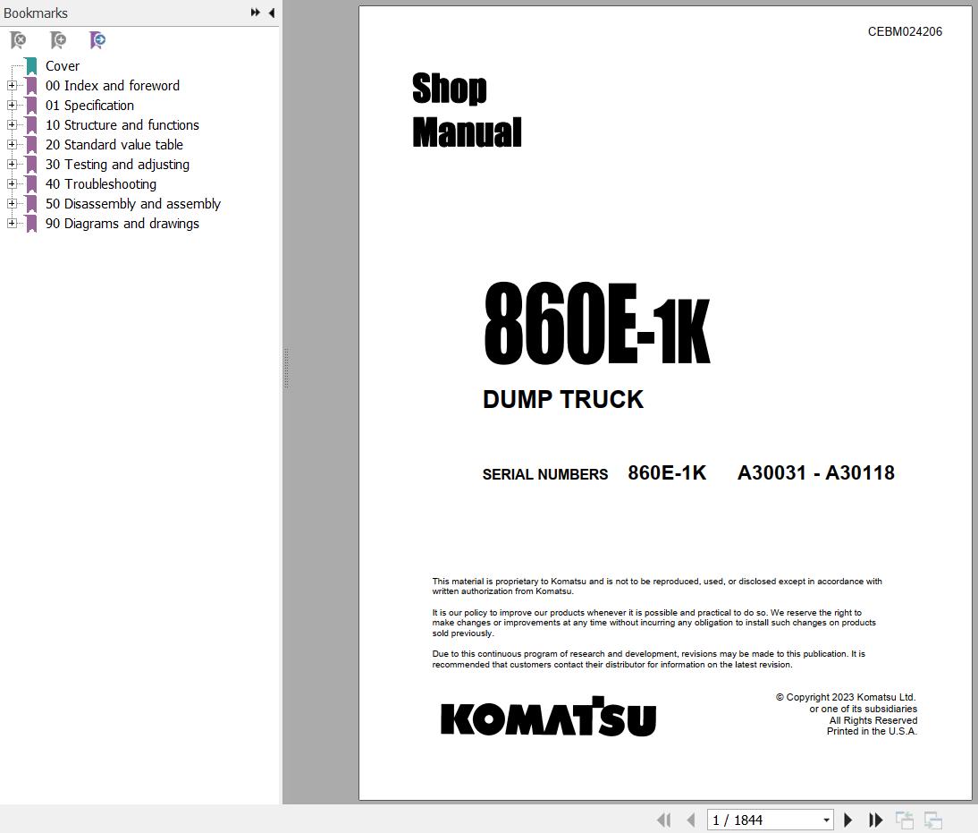Go to previous page arrow

click(x=690, y=820)
